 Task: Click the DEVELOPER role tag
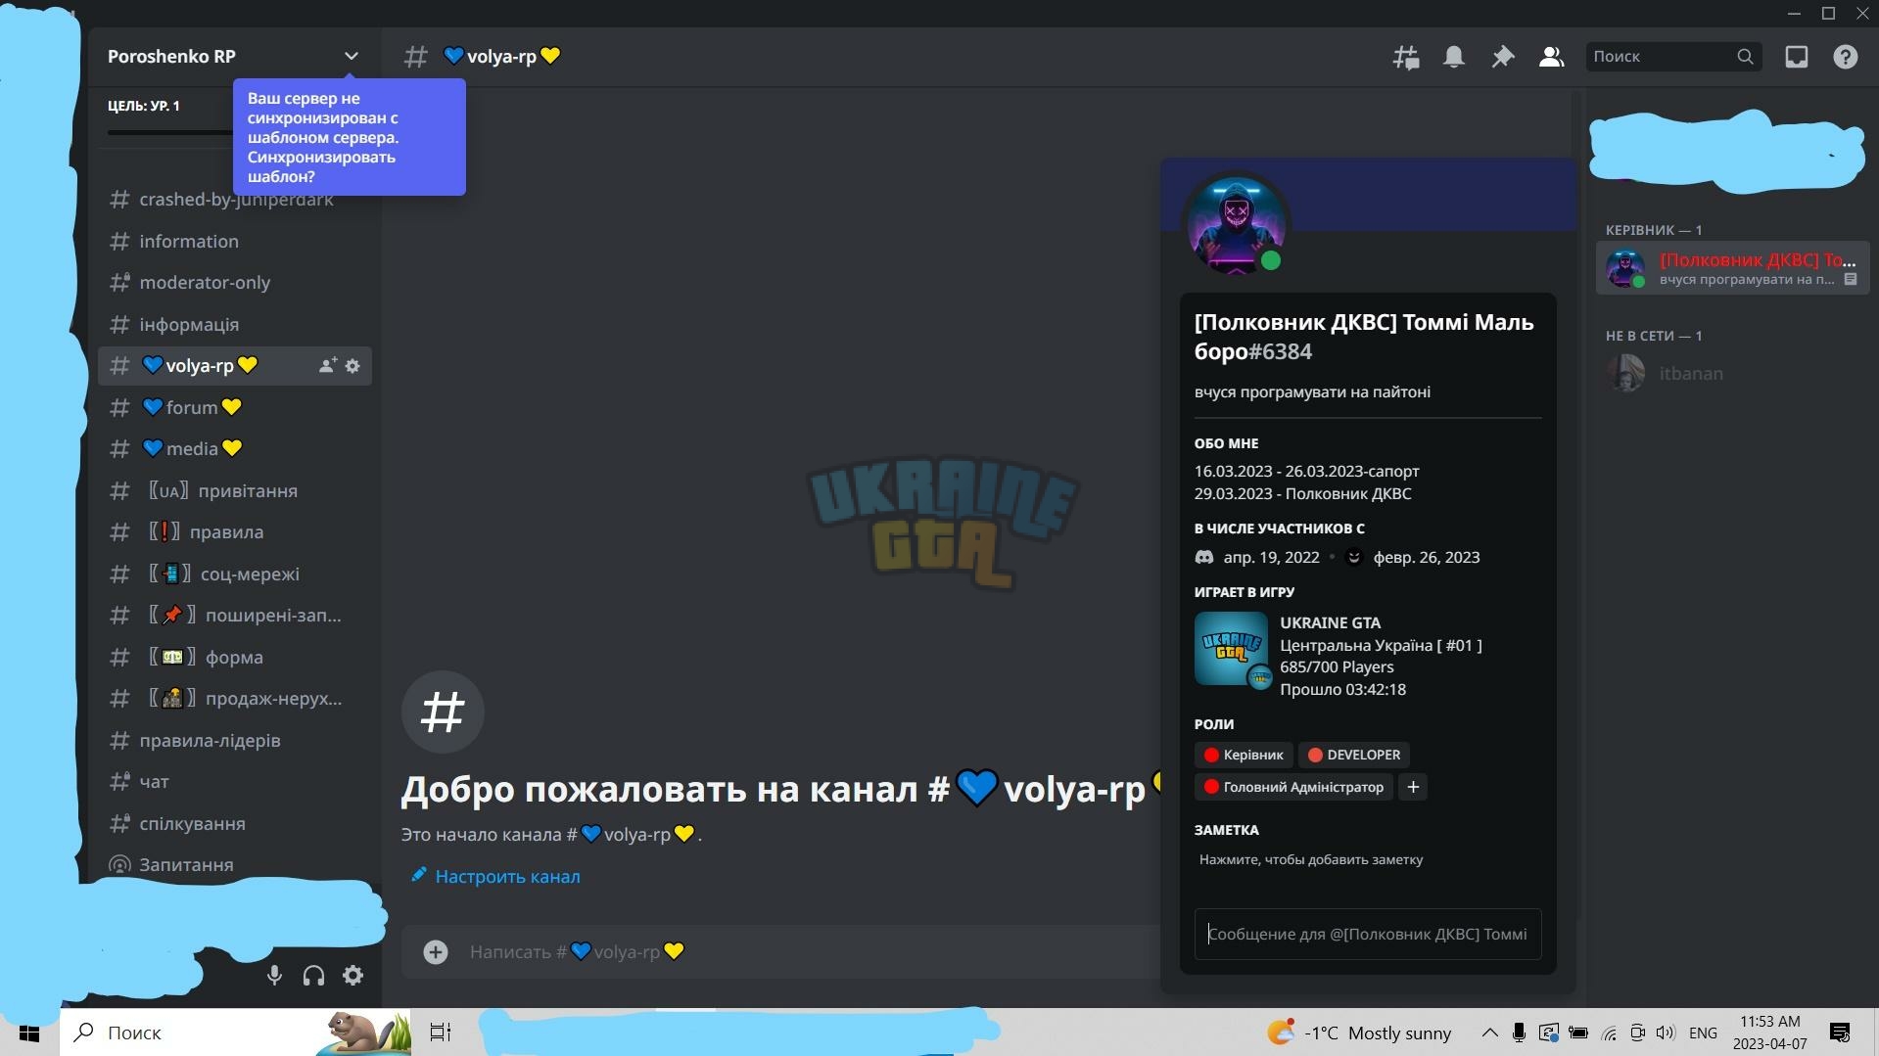pyautogui.click(x=1354, y=755)
